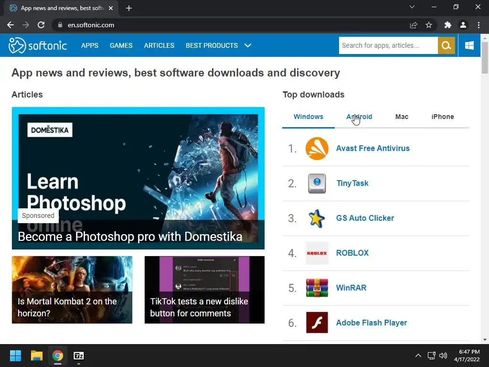Click the WinRAR books icon
Viewport: 489px width, 367px height.
(317, 288)
